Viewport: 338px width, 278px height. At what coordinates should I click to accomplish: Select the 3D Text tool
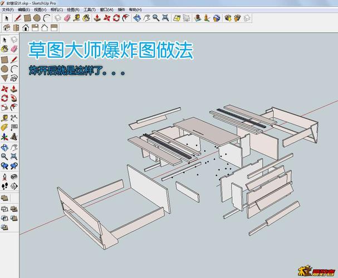(14, 137)
